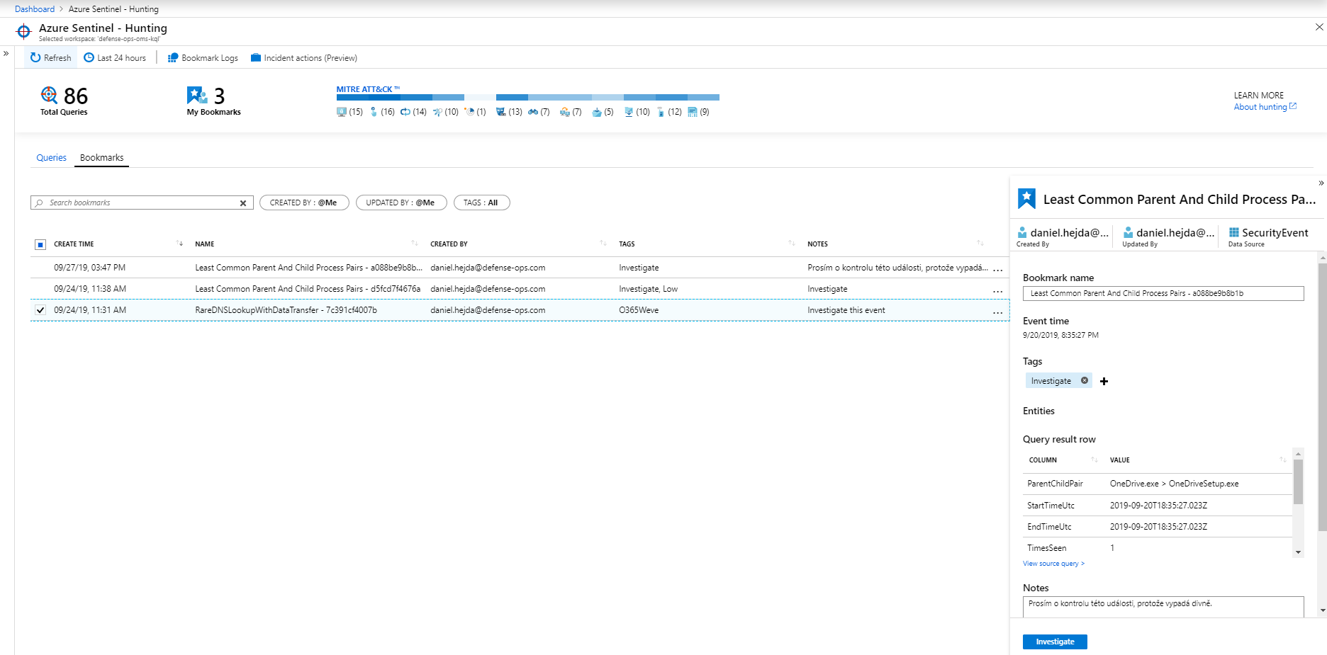Select the Collection tactic icon (5)
Screen dimensions: 1327x655
click(597, 112)
